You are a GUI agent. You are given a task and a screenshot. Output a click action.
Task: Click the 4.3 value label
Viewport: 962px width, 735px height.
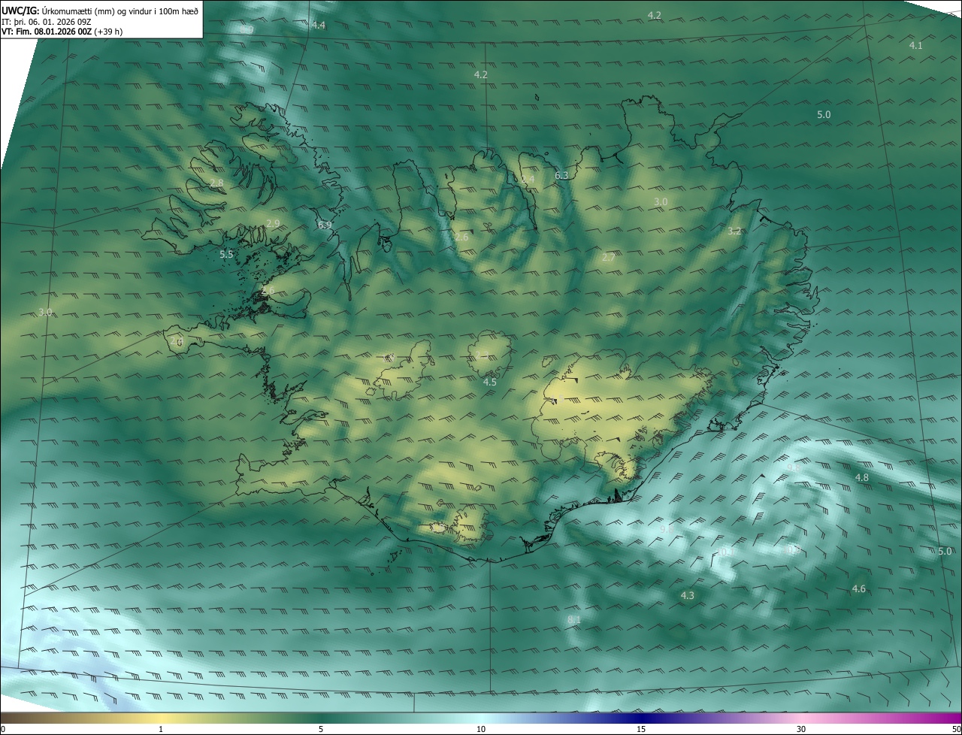(687, 596)
